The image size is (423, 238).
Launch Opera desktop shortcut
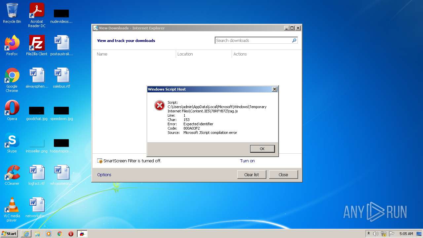tap(12, 110)
